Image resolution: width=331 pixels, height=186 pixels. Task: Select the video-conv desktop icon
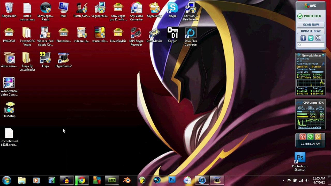click(9, 60)
